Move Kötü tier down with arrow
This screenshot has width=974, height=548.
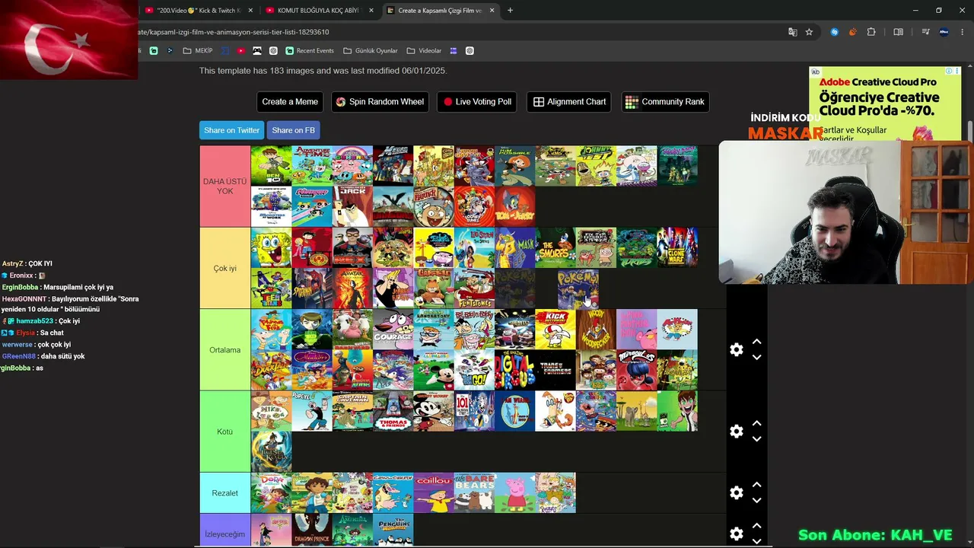(756, 439)
